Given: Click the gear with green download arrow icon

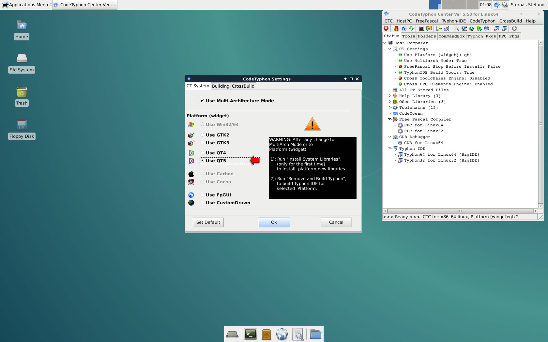Looking at the screenshot, I should (x=472, y=28).
